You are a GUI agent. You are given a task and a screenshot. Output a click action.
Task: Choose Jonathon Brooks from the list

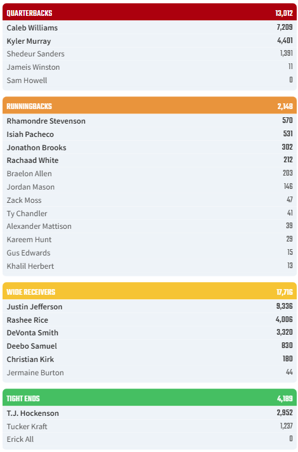(x=149, y=147)
